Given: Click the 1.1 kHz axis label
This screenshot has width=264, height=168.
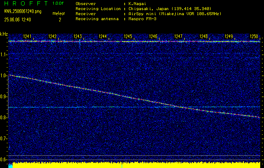Looking at the screenshot, I should (3, 55).
